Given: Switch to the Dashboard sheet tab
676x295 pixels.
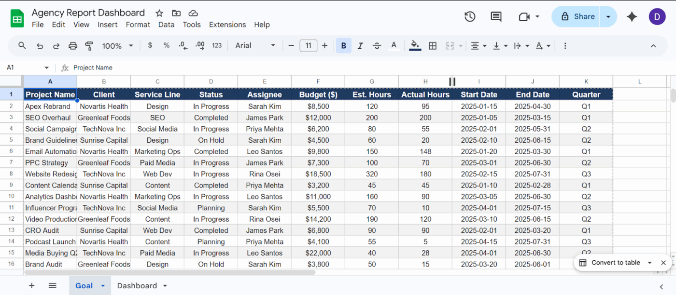Looking at the screenshot, I should point(137,286).
